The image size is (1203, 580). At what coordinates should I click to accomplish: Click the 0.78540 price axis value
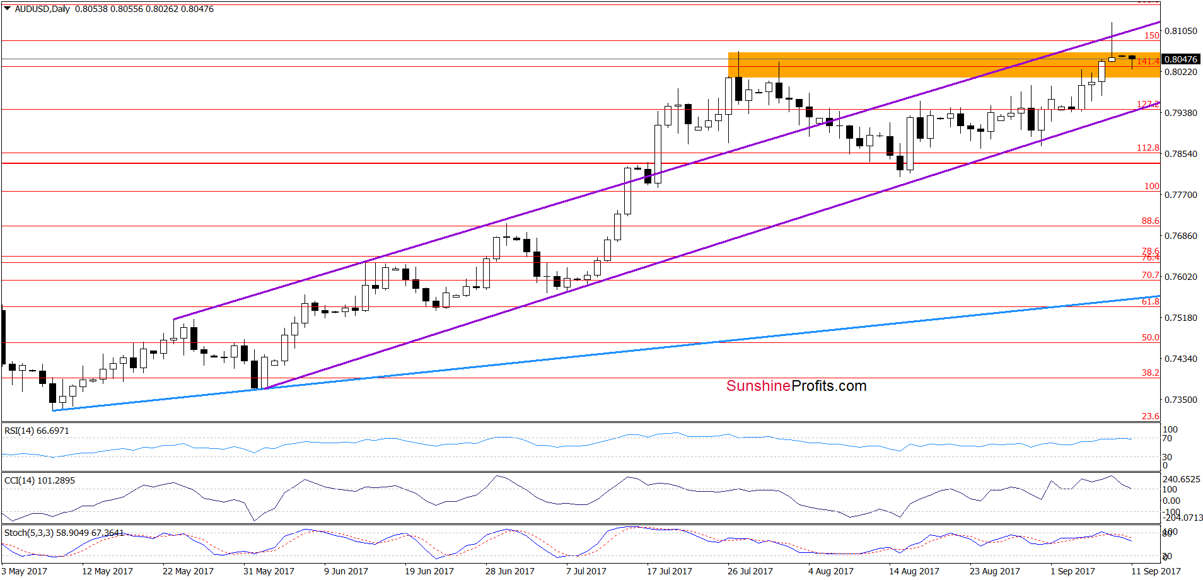pos(1181,154)
